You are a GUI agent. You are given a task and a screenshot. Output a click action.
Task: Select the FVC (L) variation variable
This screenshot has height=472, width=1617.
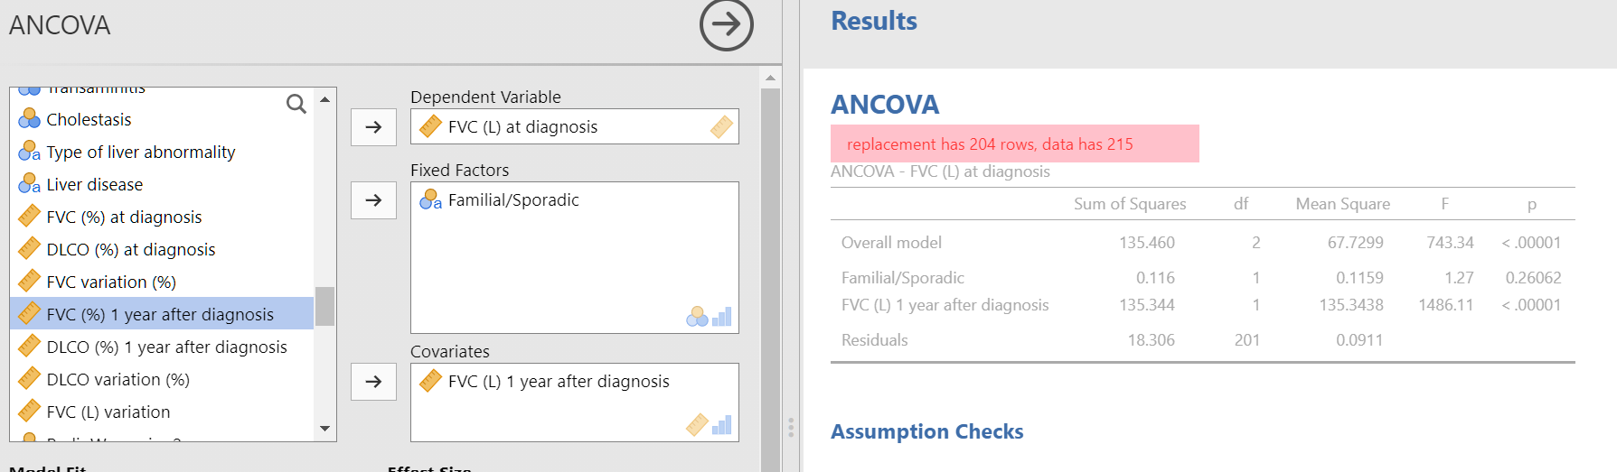[x=162, y=412]
